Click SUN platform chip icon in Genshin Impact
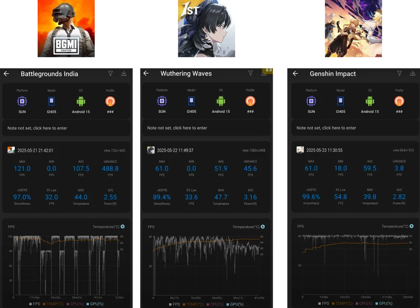420x308 pixels. point(311,101)
